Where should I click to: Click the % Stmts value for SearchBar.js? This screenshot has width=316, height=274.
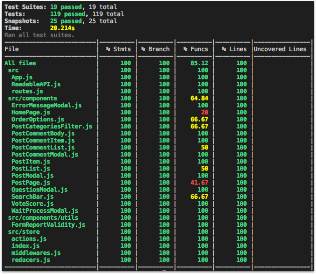coord(125,197)
